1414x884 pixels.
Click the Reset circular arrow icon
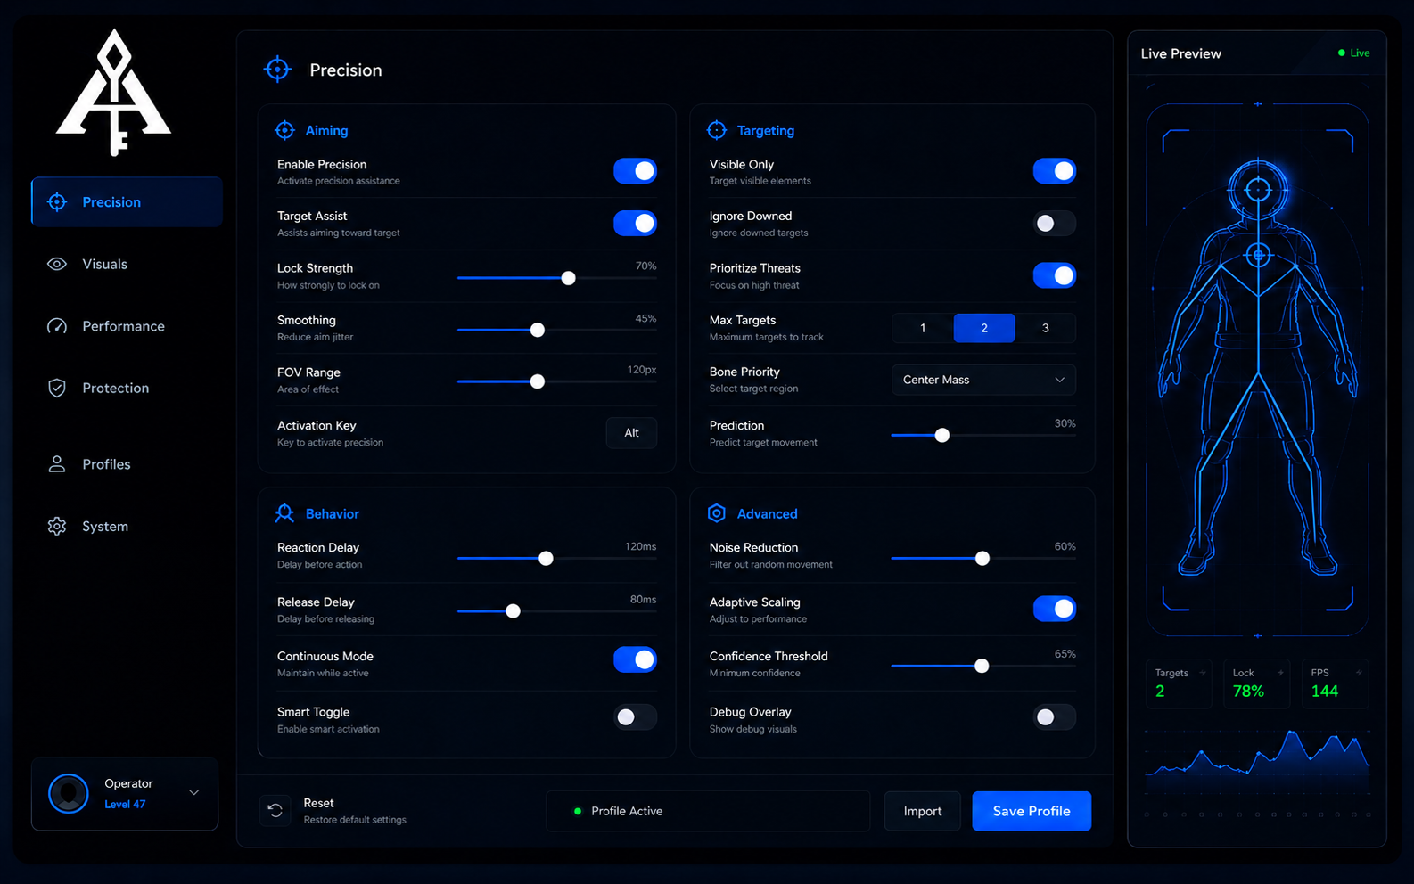tap(275, 811)
